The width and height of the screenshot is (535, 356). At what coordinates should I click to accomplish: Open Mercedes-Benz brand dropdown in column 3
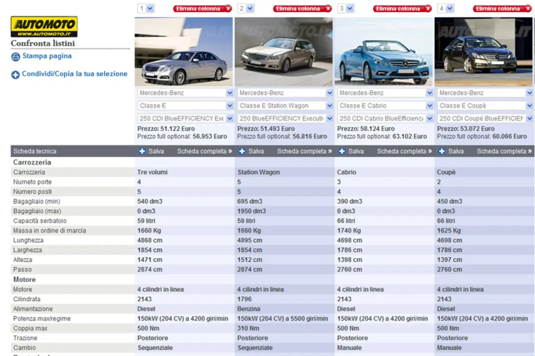point(385,93)
